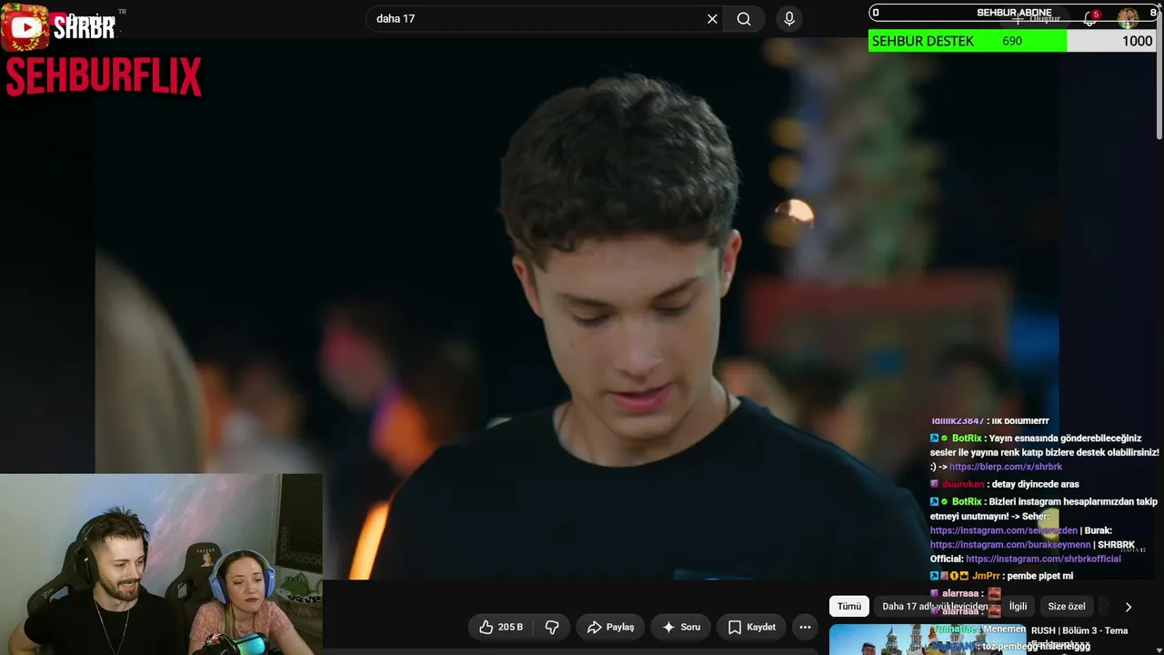This screenshot has width=1164, height=655.
Task: Click the duurukan username in chat
Action: (963, 484)
